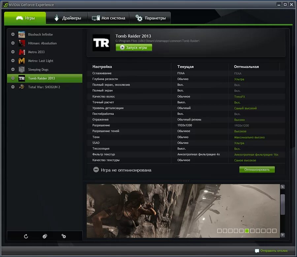Switch to the Параметры tab
This screenshot has width=297, height=257.
150,18
